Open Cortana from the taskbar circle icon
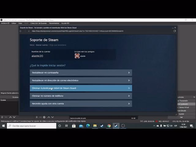Image resolution: width=196 pixels, height=147 pixels. (x=60, y=126)
